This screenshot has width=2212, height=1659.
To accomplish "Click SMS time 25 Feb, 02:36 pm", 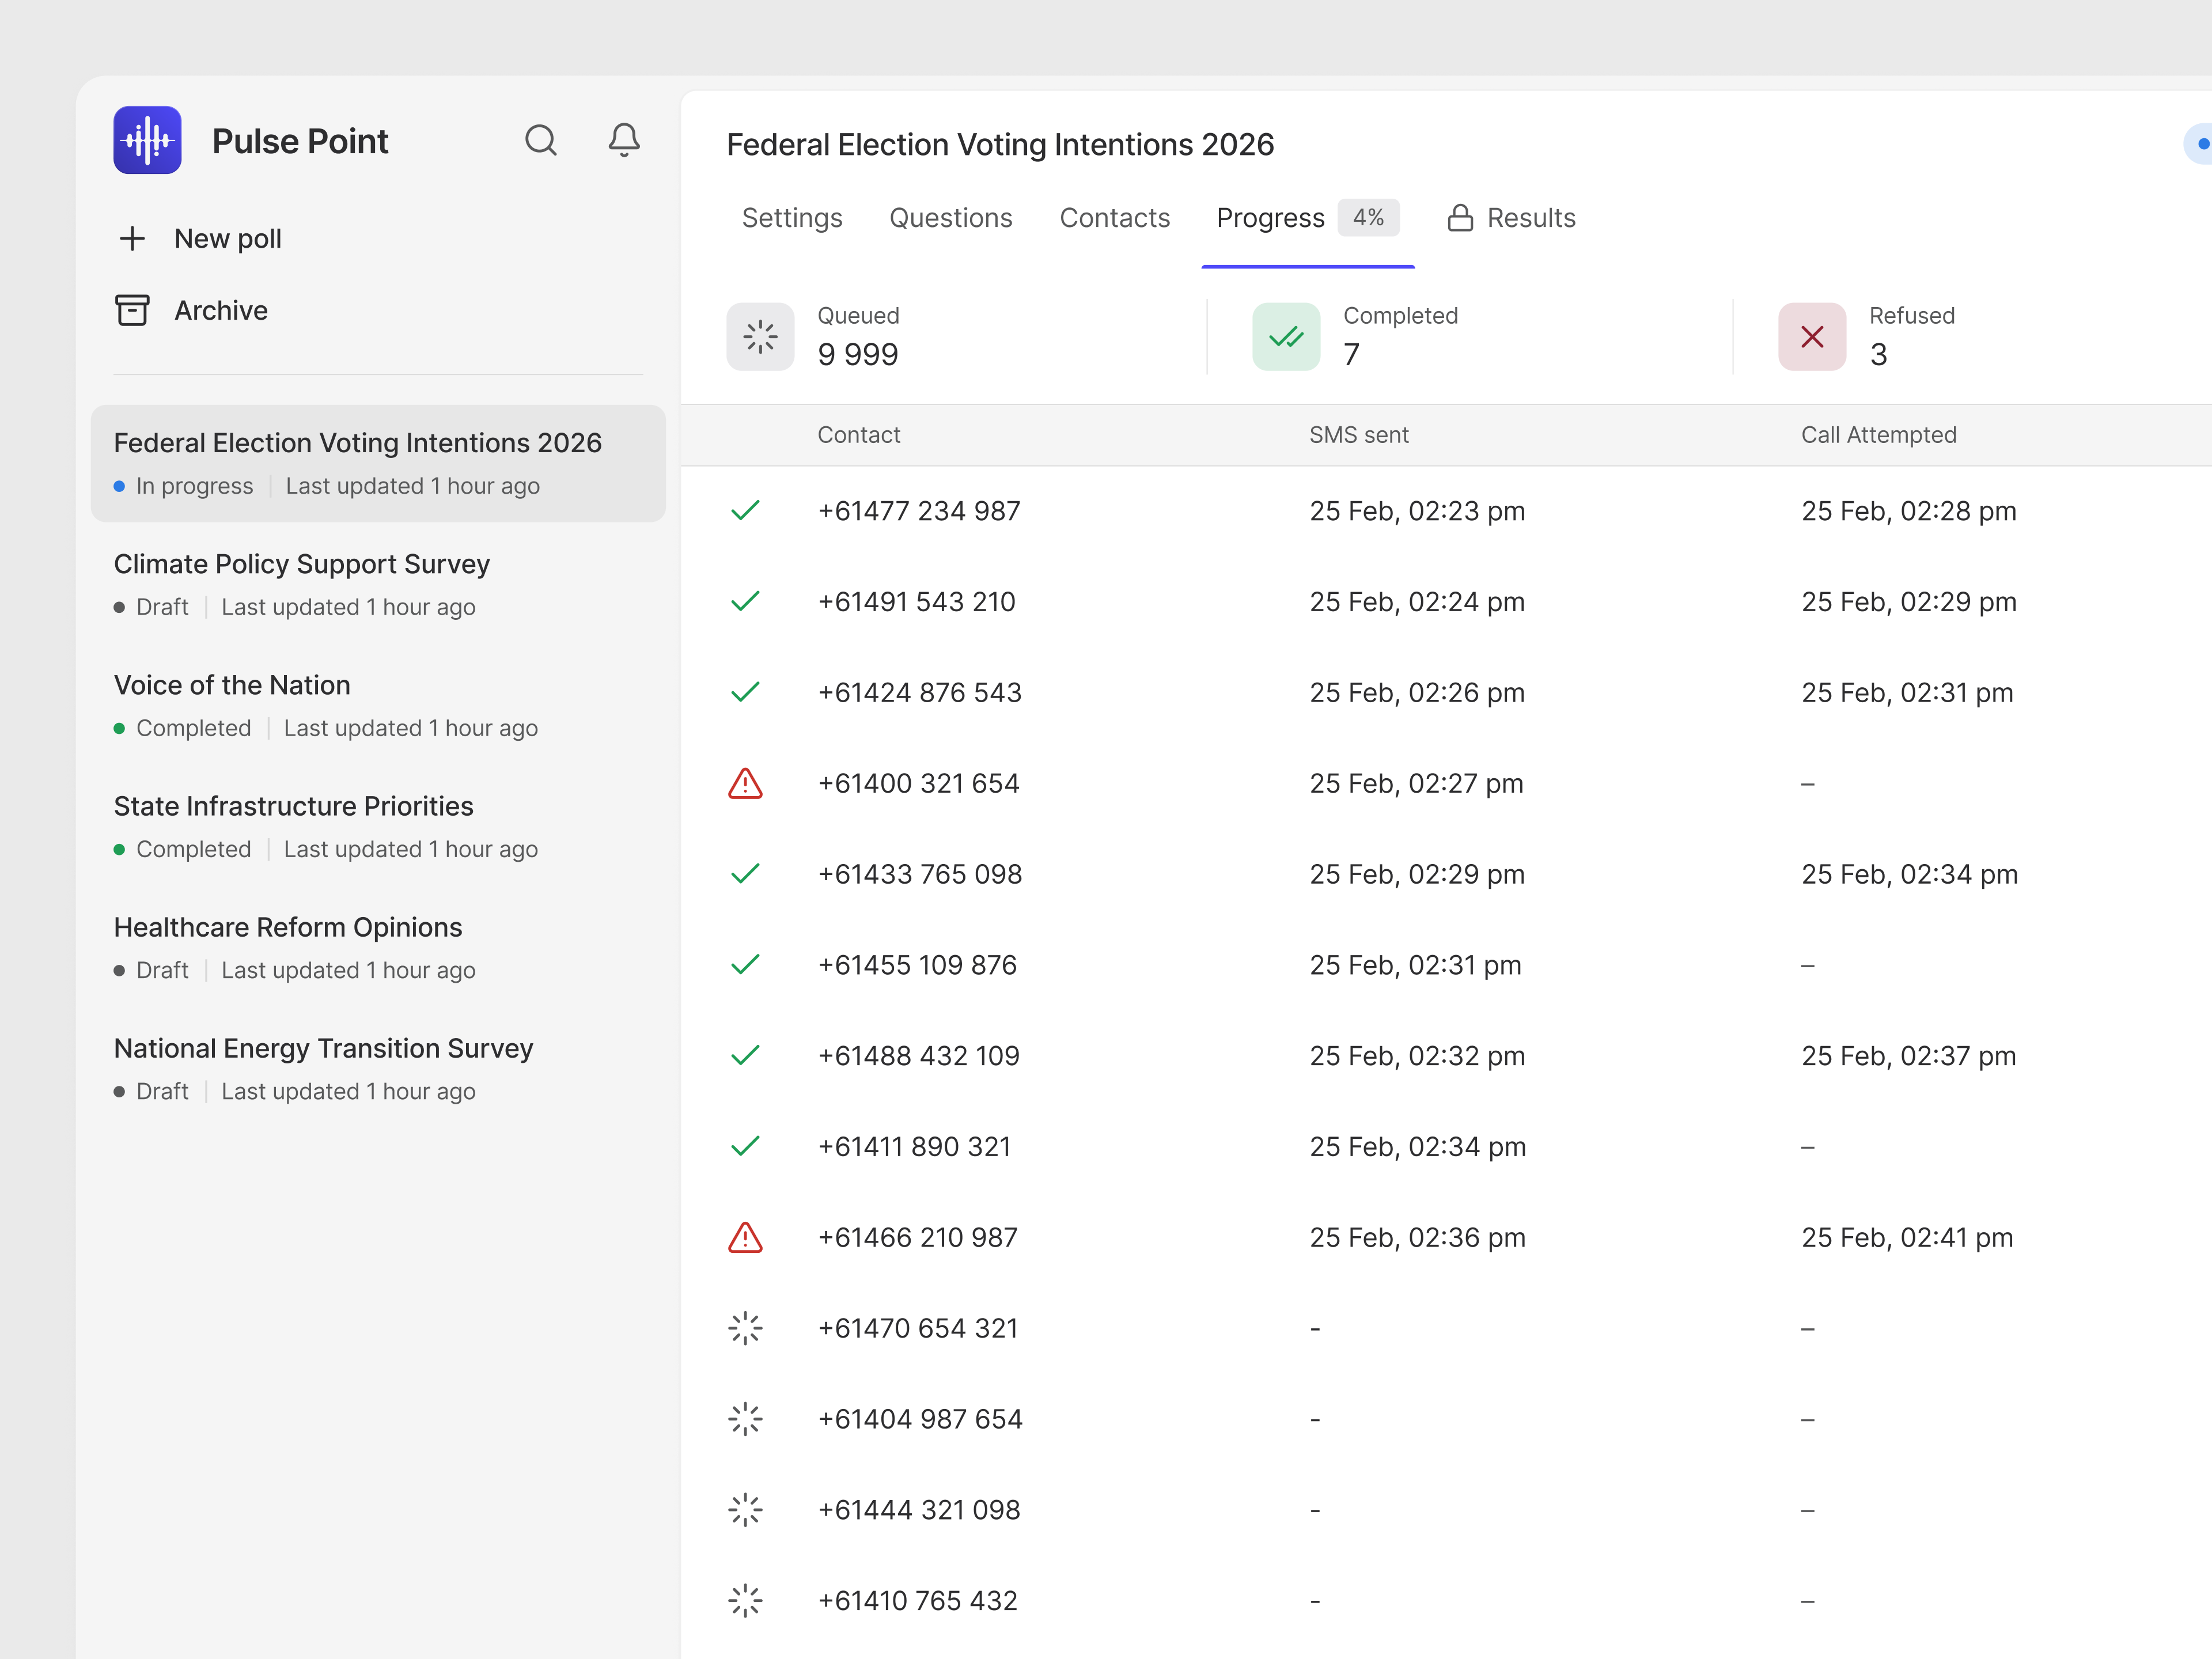I will [x=1418, y=1238].
